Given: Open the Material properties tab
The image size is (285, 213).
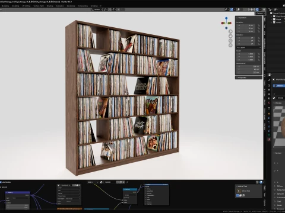Looking at the screenshot, I should point(269,140).
